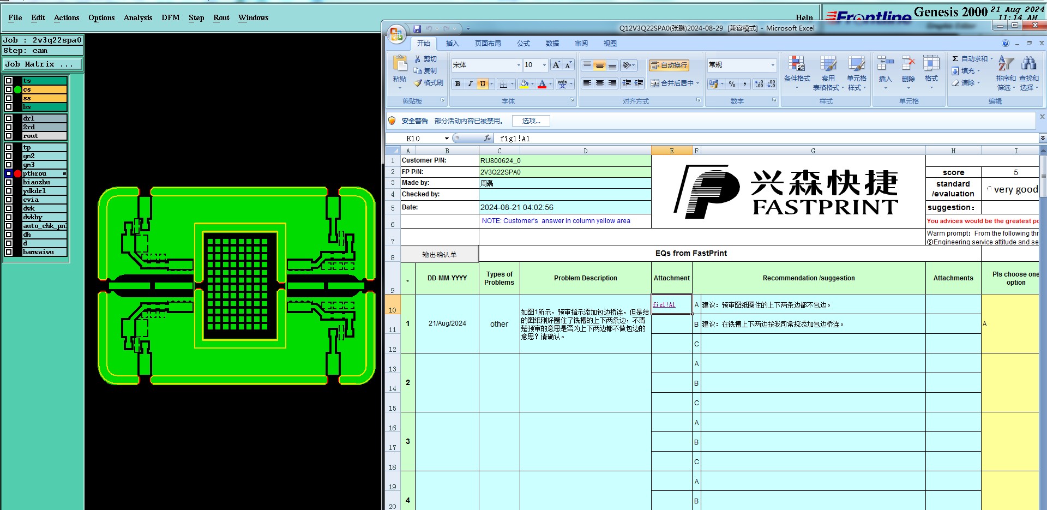
Task: Copy selection using the 复制 button
Action: (x=425, y=71)
